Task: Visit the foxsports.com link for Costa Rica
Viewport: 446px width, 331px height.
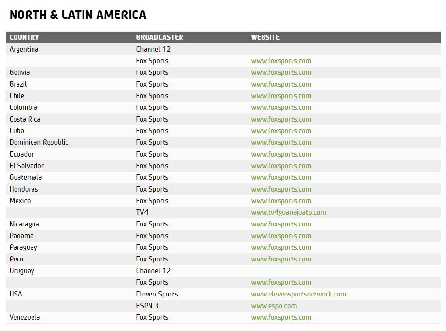Action: pyautogui.click(x=281, y=119)
